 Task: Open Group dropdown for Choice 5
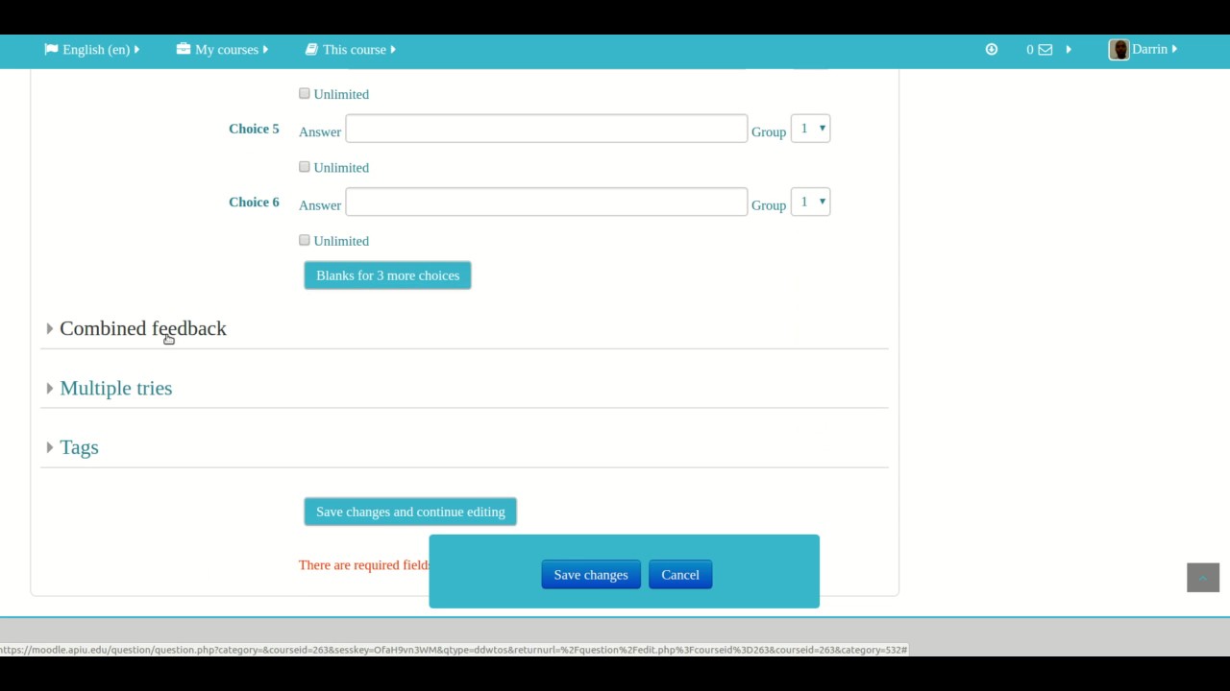(x=810, y=129)
